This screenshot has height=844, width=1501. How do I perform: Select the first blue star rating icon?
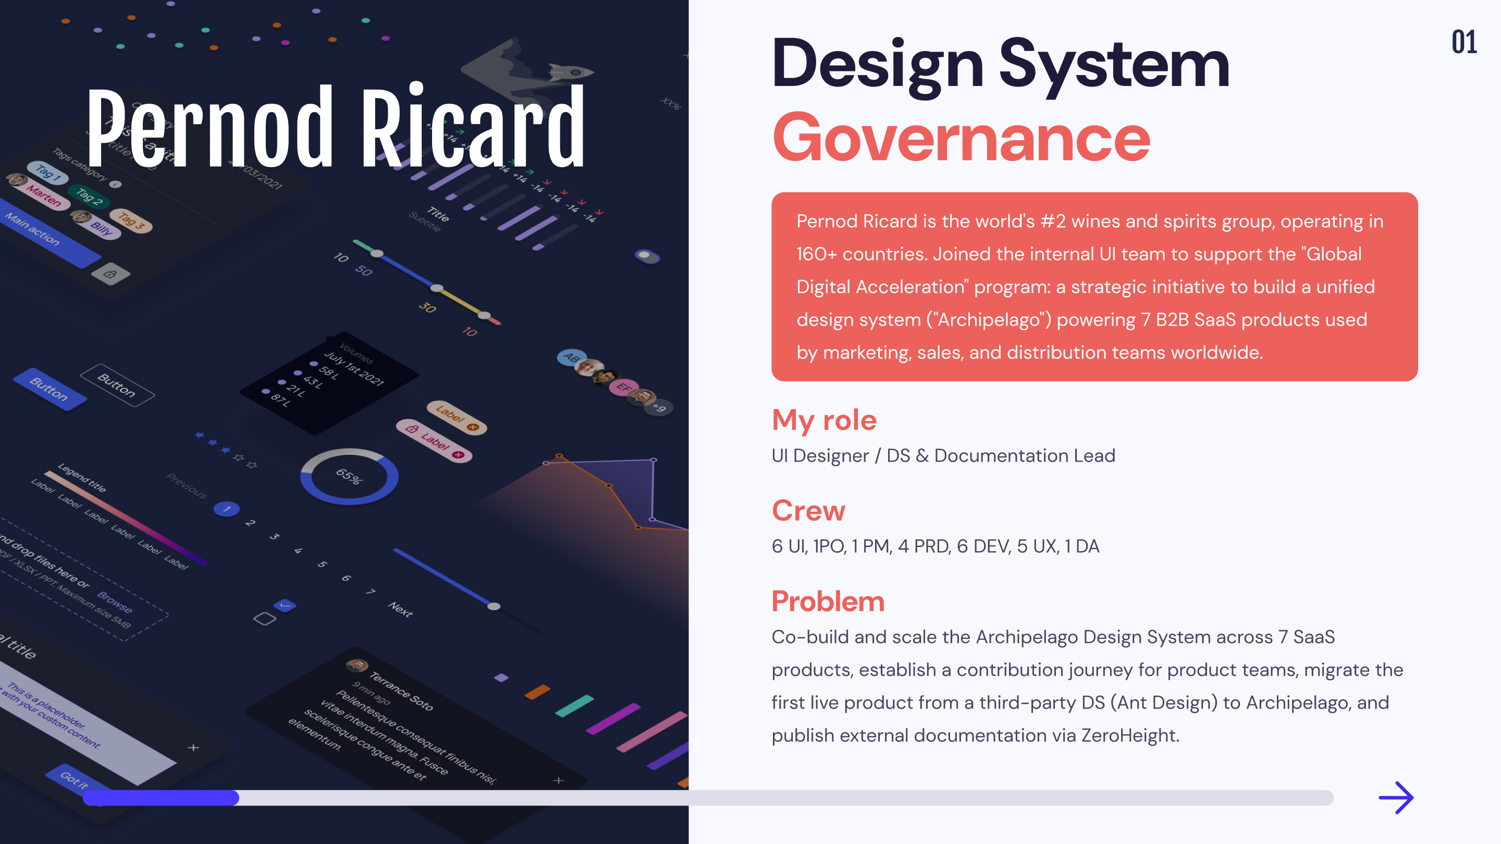tap(200, 436)
